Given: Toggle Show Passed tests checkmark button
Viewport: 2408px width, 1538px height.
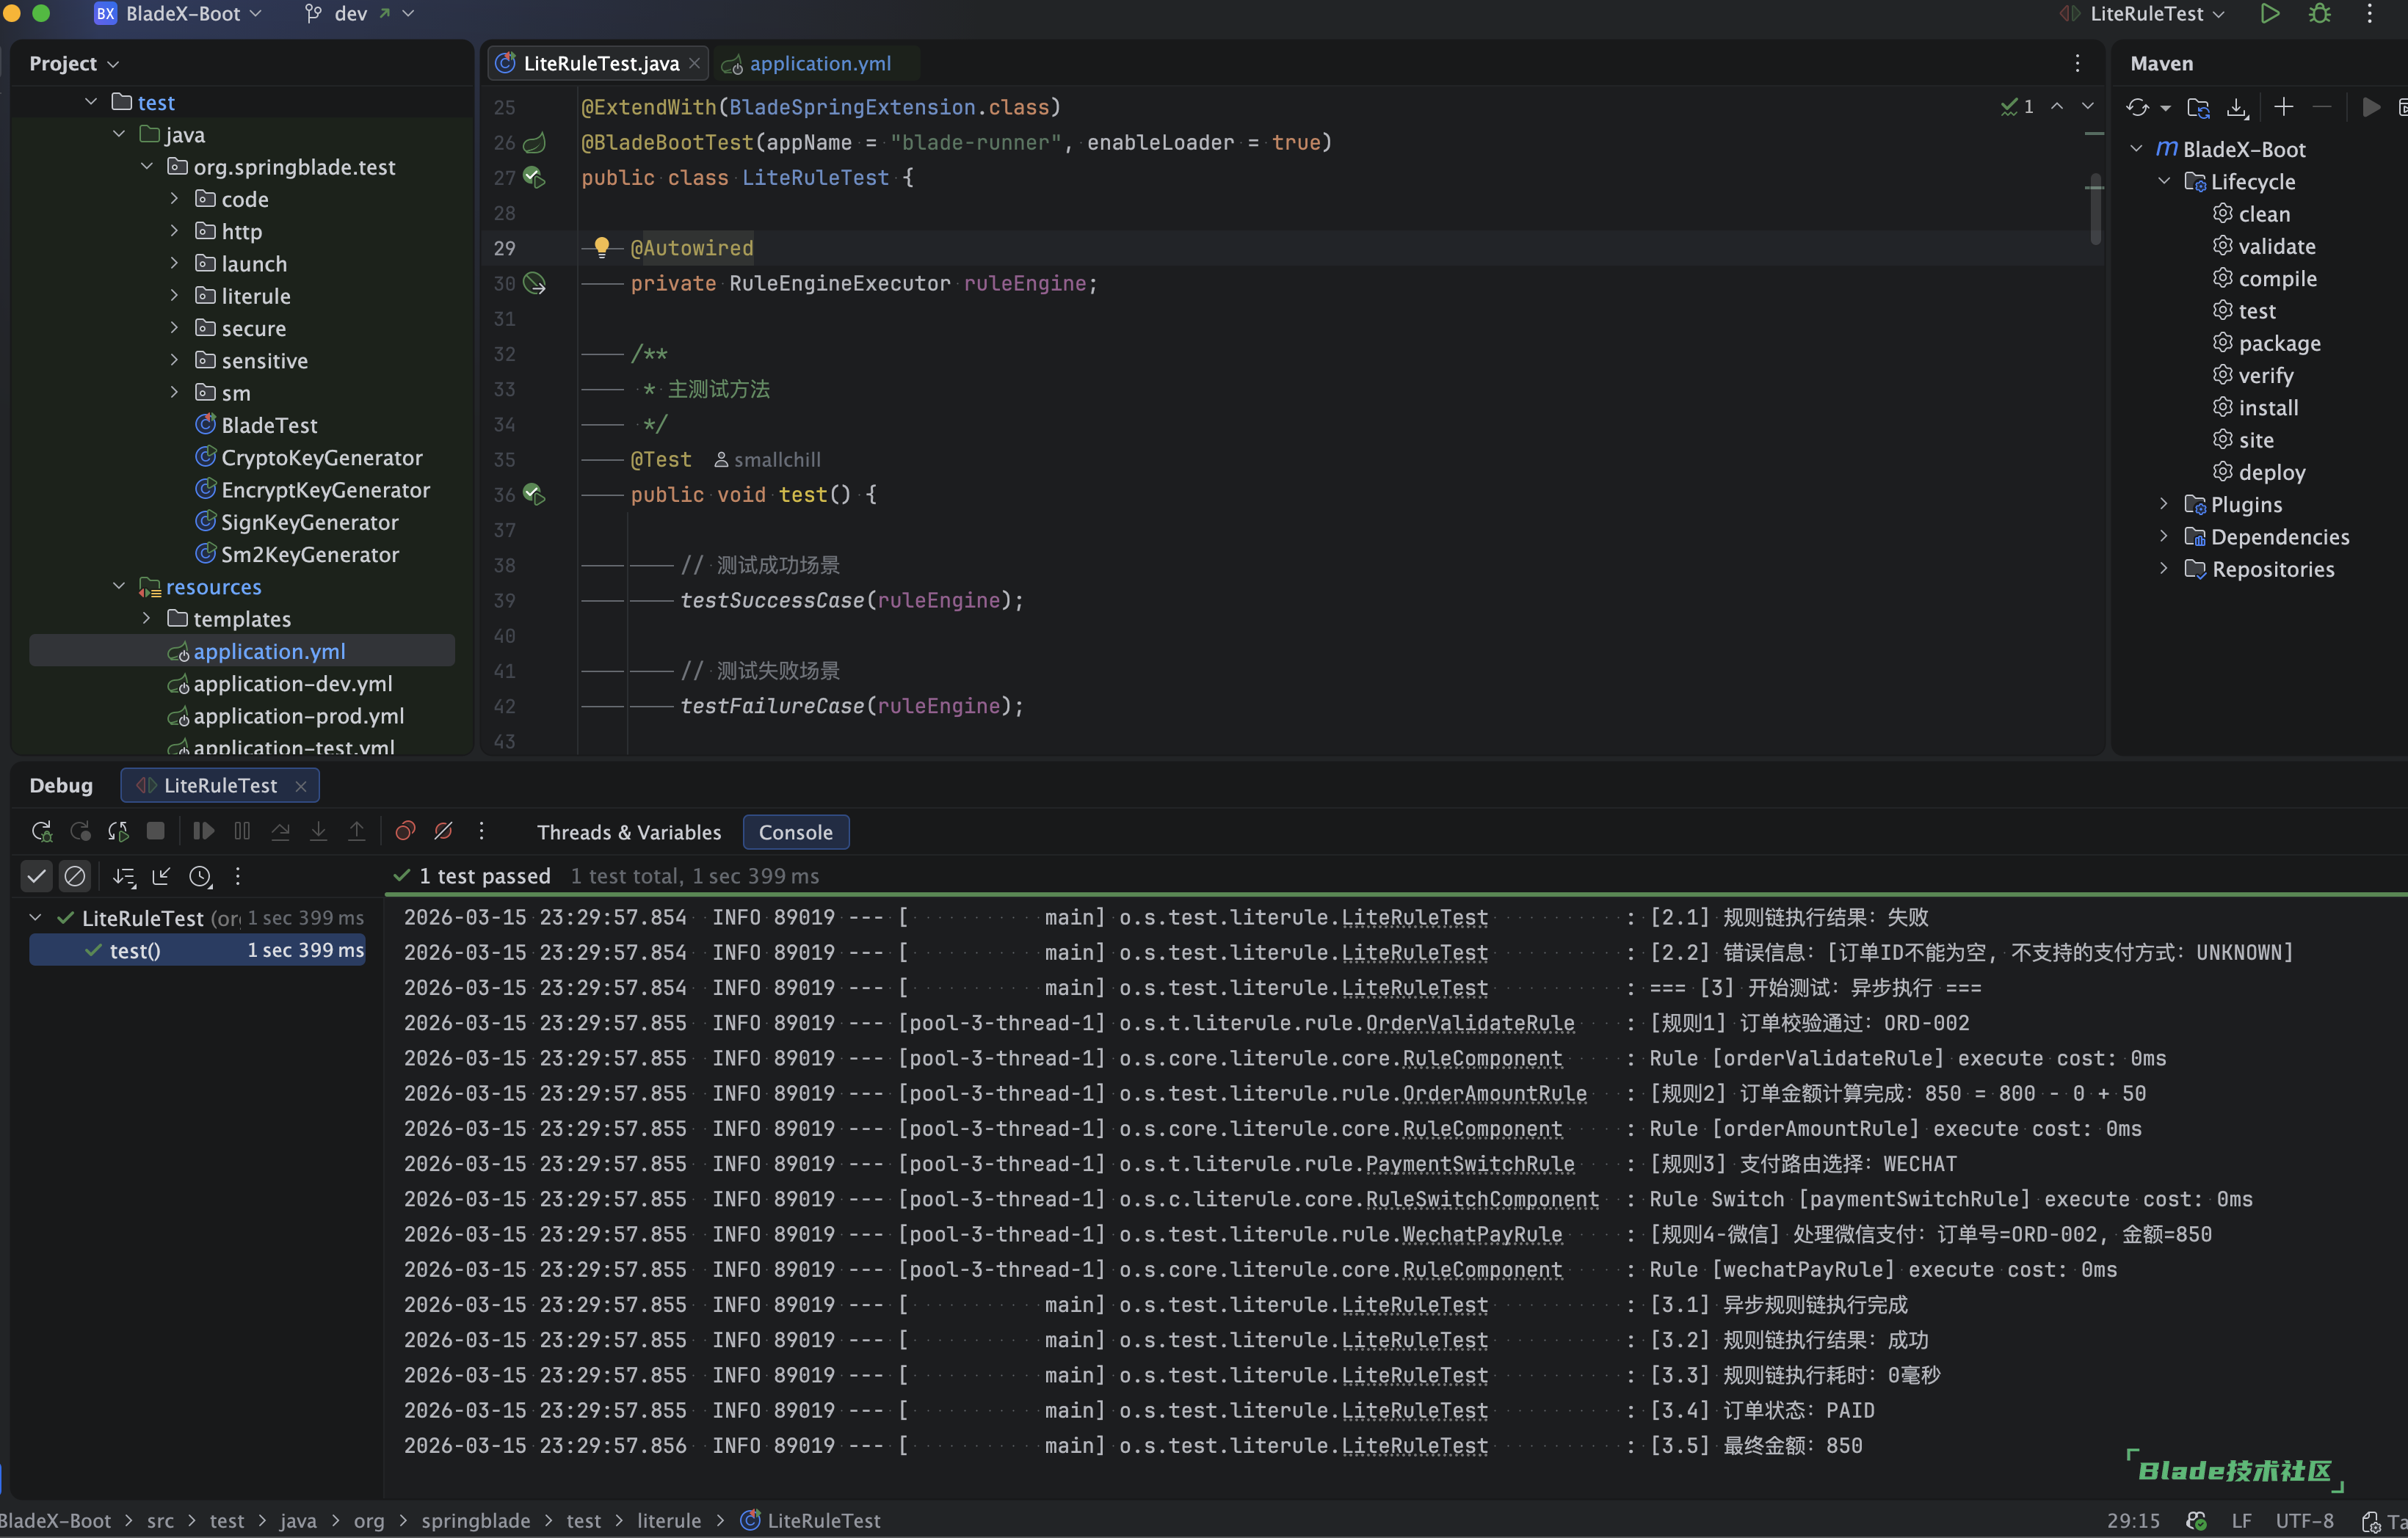Looking at the screenshot, I should click(x=37, y=876).
